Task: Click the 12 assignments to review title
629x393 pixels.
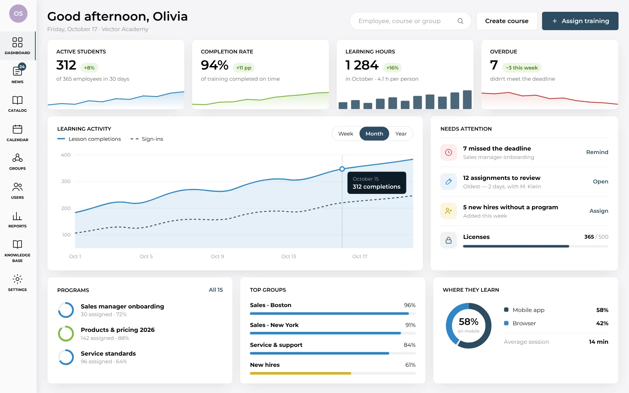Action: coord(502,178)
